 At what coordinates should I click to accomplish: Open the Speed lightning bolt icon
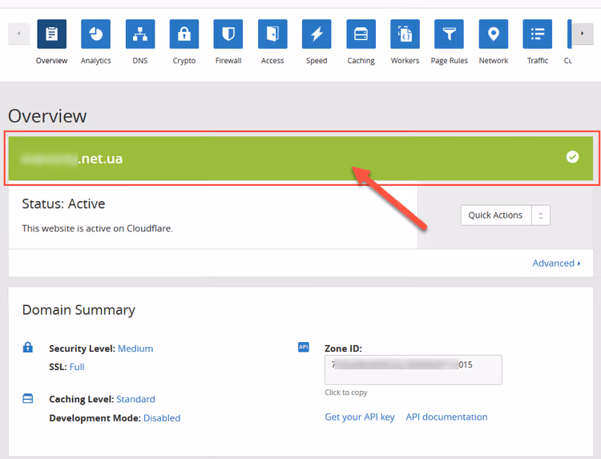(317, 34)
